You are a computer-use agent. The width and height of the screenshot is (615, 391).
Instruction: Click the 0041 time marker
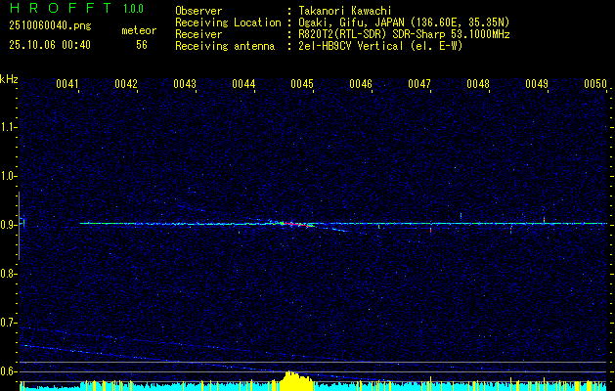coord(67,85)
